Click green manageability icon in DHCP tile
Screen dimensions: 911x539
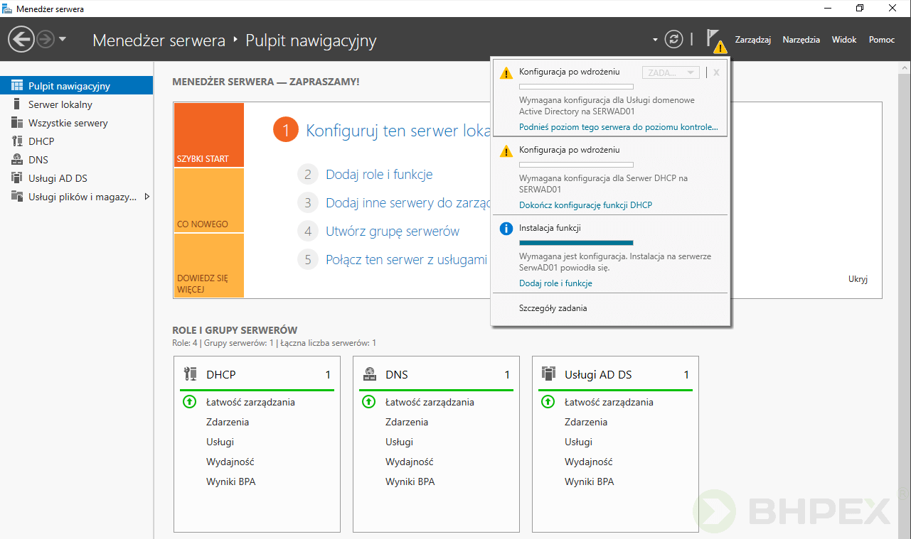[x=189, y=402]
